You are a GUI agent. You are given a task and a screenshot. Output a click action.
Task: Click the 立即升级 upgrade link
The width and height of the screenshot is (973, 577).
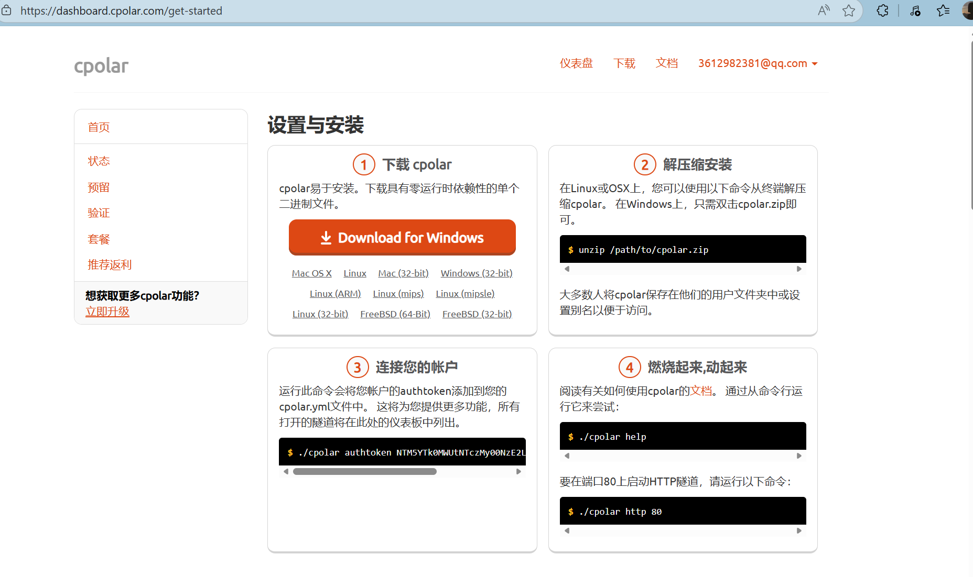pyautogui.click(x=107, y=312)
